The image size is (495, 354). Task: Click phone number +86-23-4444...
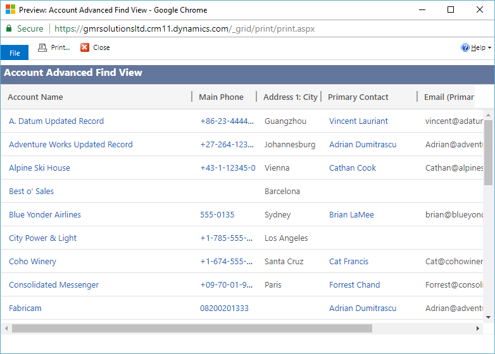coord(227,121)
